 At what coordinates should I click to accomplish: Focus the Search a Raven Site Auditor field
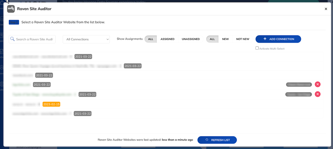(x=32, y=39)
